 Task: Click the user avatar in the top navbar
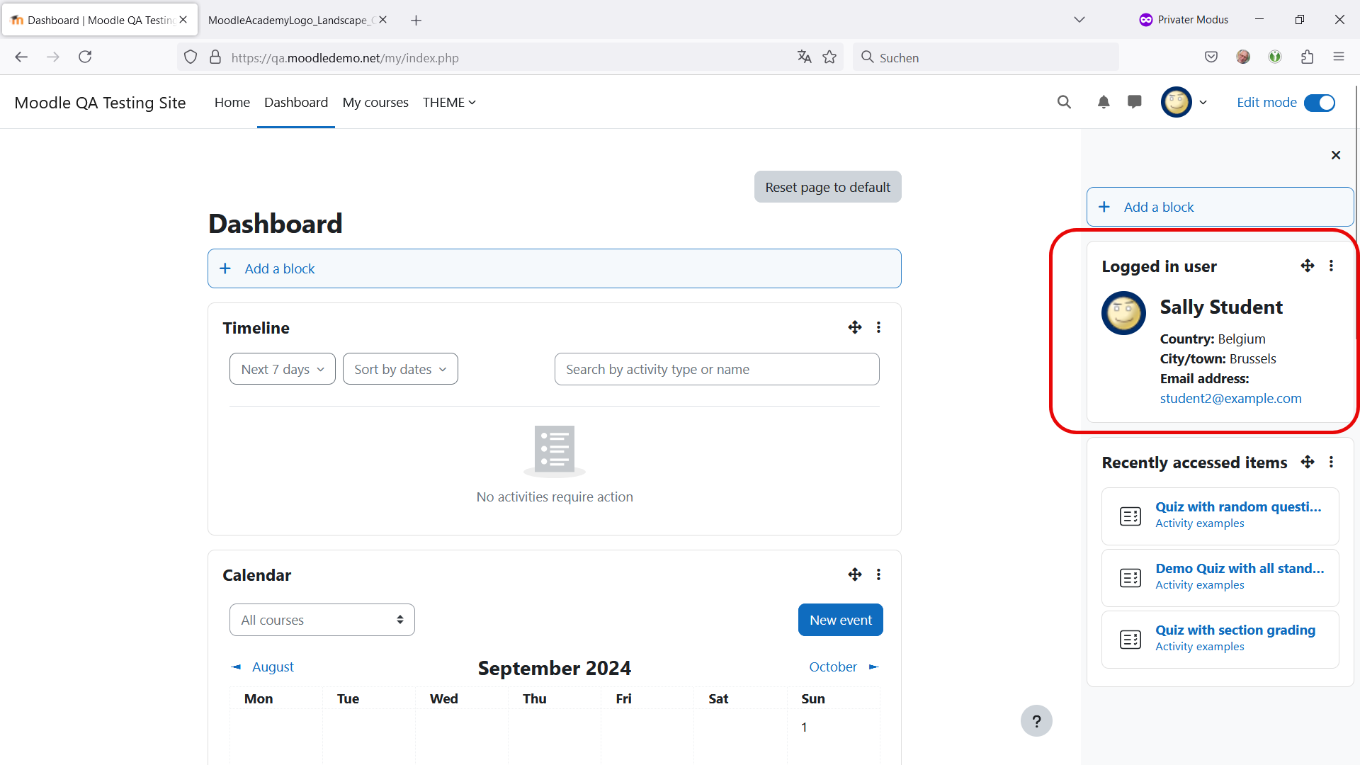[1177, 102]
